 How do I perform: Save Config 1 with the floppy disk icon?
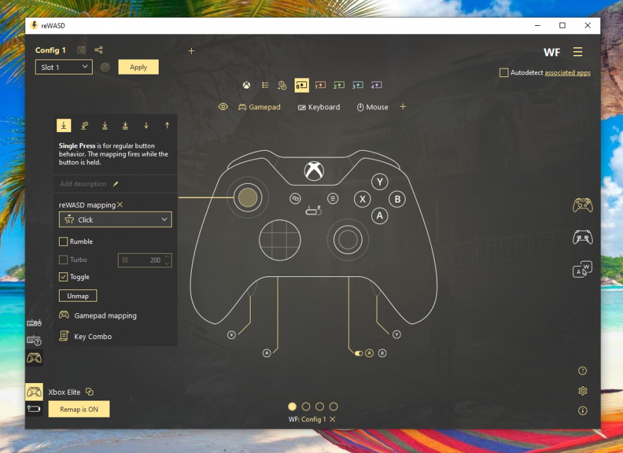[82, 50]
